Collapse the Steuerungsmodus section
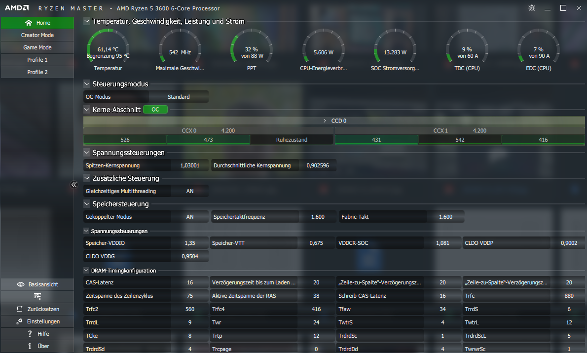Image resolution: width=587 pixels, height=353 pixels. (x=87, y=84)
